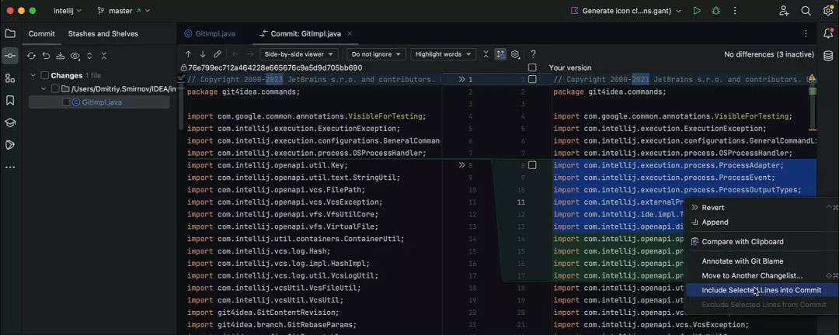This screenshot has height=335, width=839.
Task: Open the Side-by-side viewer dropdown
Action: 299,54
